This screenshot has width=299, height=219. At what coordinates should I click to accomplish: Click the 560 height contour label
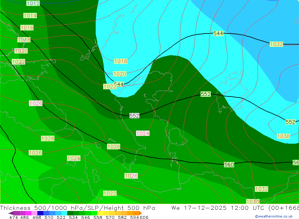pos(229,165)
